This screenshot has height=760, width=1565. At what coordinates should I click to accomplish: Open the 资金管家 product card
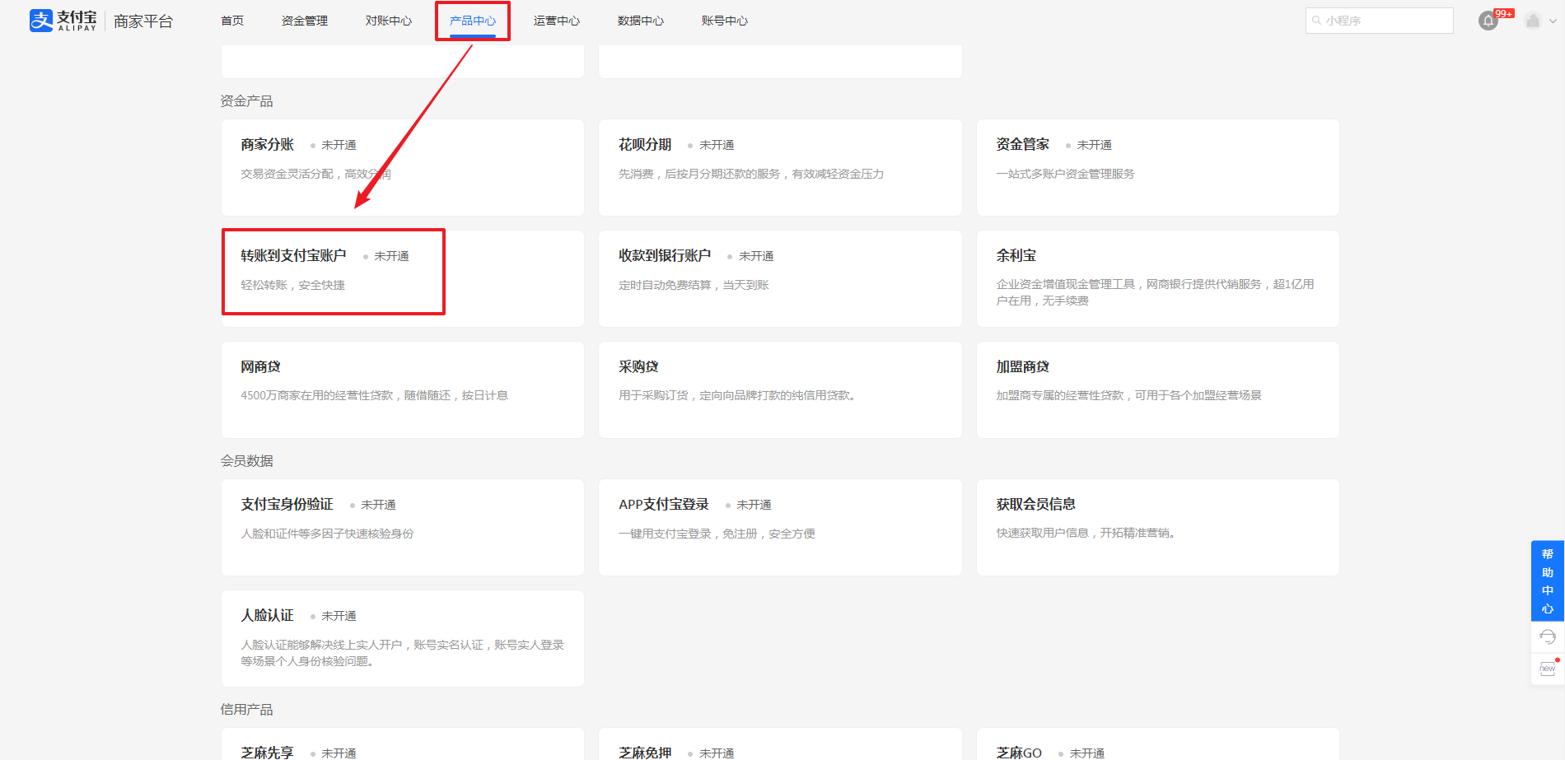click(x=1158, y=168)
